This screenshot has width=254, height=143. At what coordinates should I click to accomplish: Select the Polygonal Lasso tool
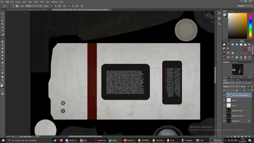pos(3,21)
